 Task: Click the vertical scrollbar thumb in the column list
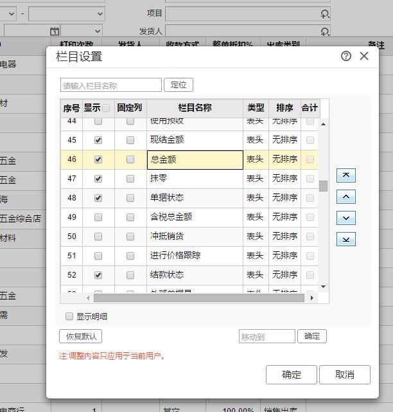323,186
